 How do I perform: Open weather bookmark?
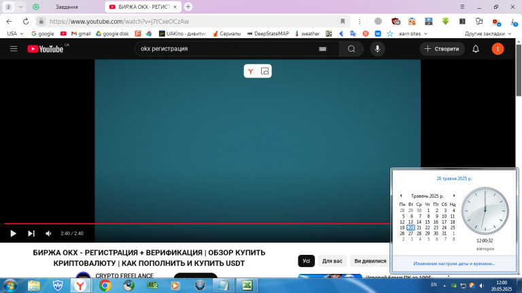(307, 33)
